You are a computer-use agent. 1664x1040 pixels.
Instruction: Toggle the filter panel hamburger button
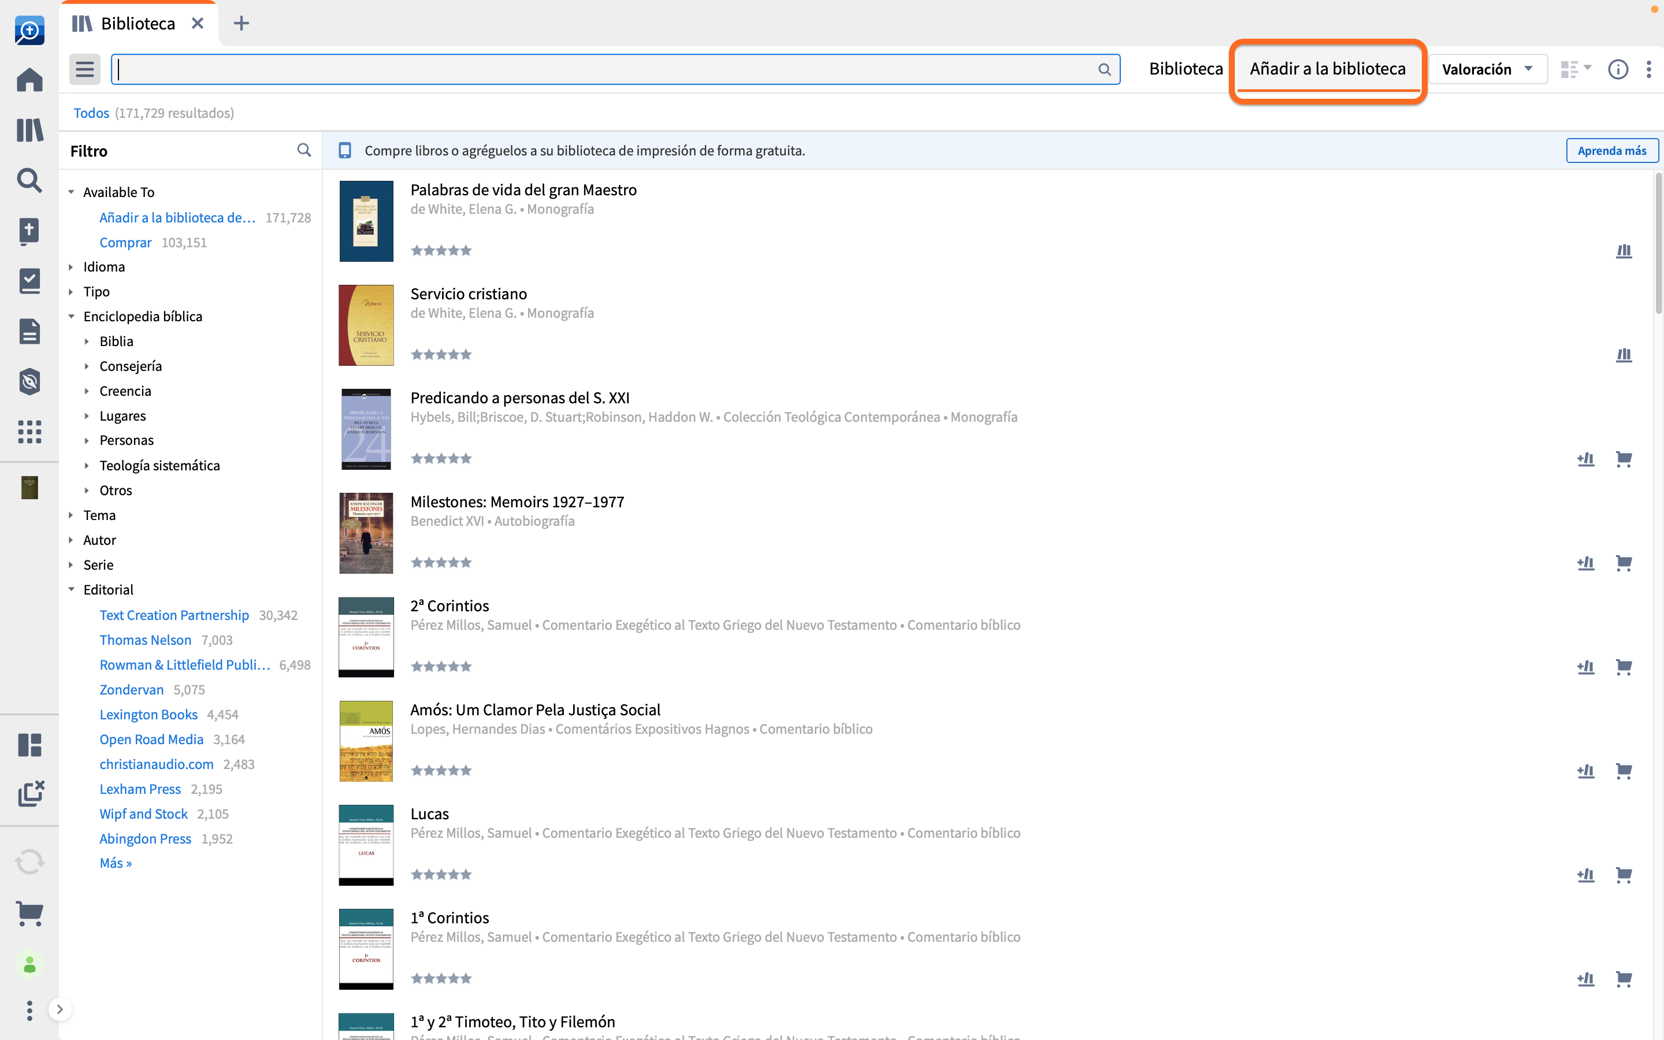pos(84,69)
